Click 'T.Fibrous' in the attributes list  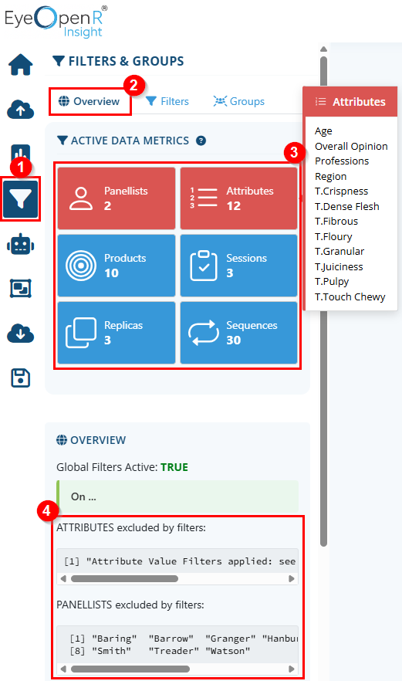pos(336,221)
